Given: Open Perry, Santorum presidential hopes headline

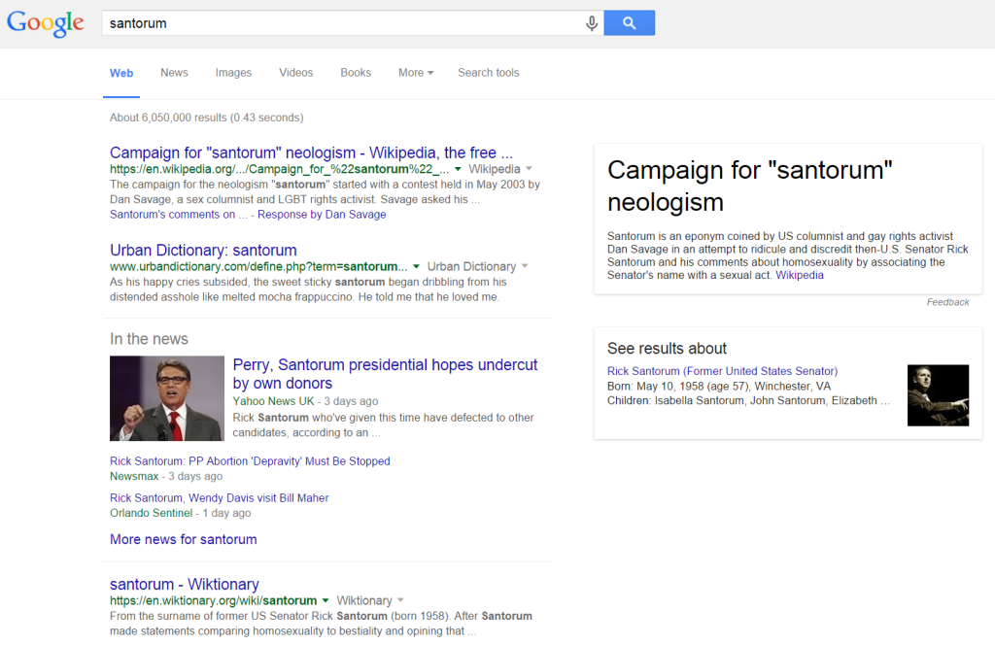Looking at the screenshot, I should click(385, 374).
